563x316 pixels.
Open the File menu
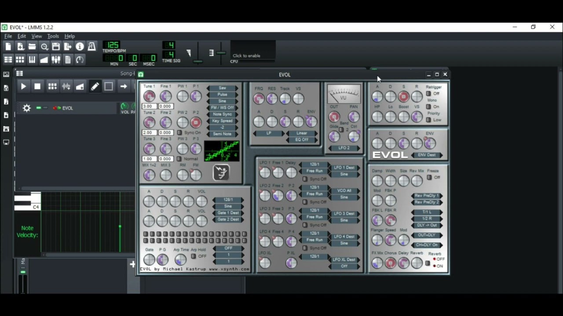[x=8, y=36]
